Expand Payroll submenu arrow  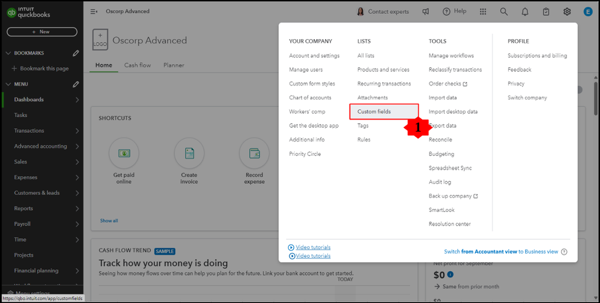[x=77, y=224]
